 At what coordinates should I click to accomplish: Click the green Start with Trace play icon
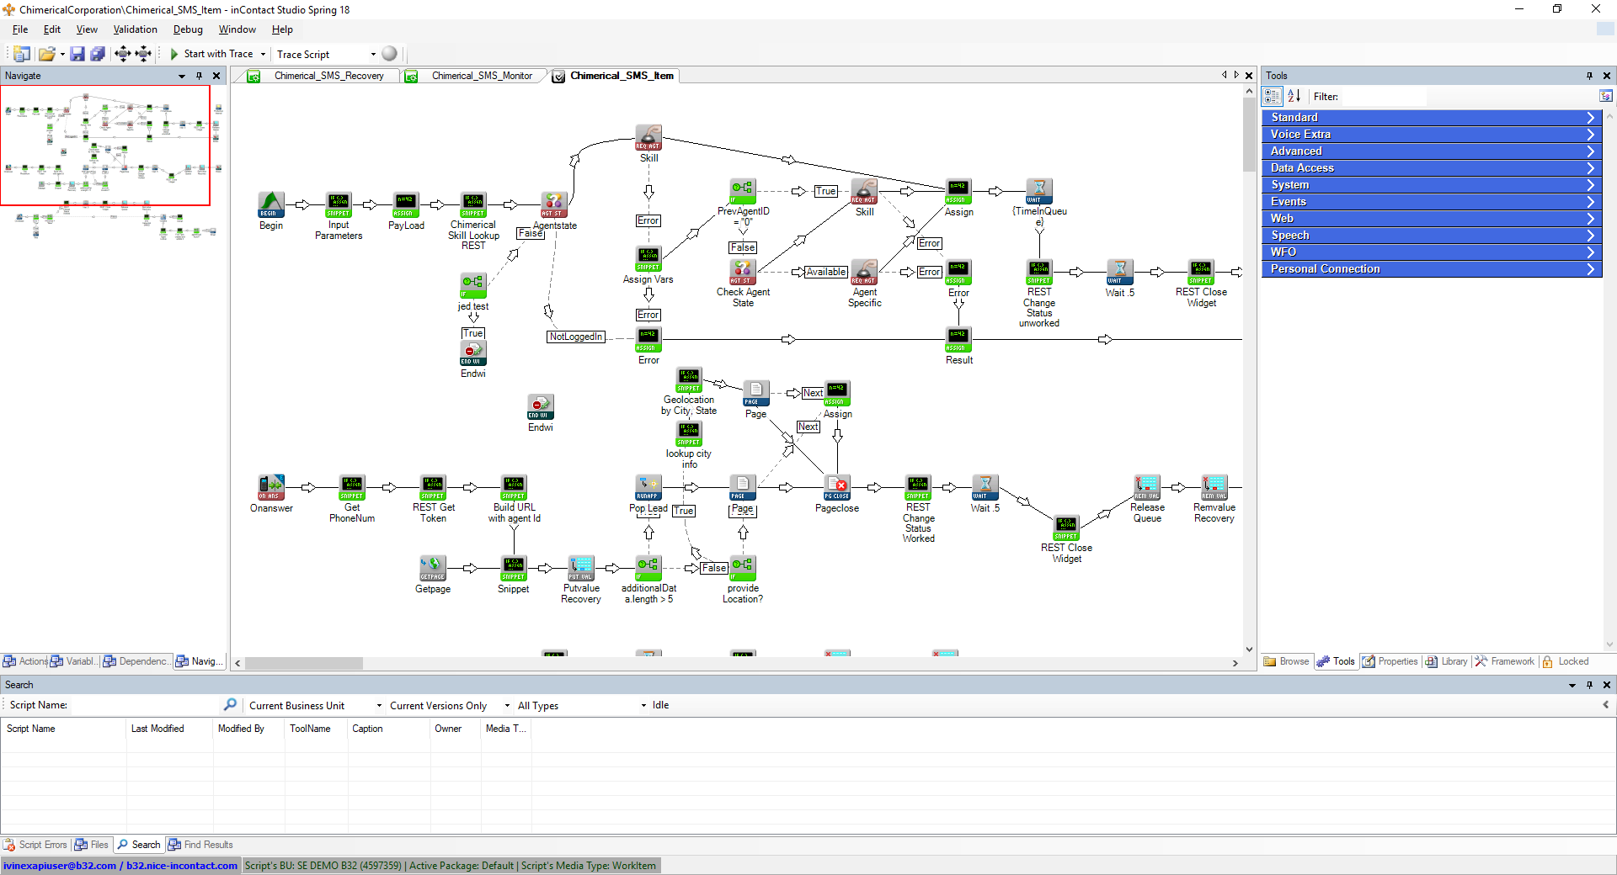174,54
